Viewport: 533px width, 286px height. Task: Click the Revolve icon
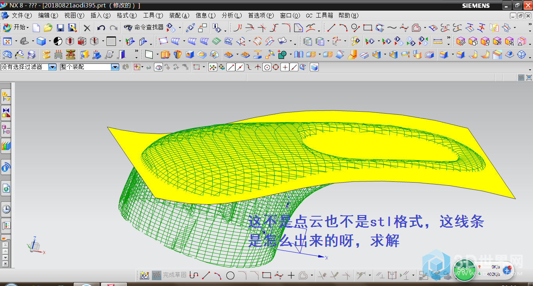177,54
